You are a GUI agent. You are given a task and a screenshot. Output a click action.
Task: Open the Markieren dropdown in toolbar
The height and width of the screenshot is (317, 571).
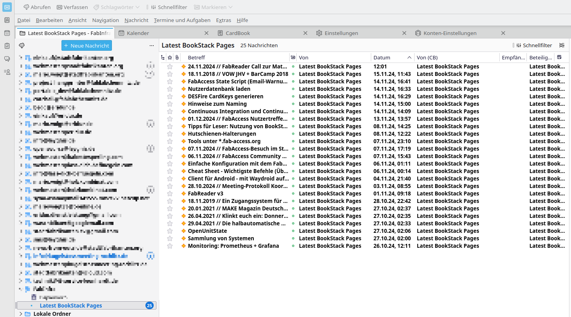213,7
